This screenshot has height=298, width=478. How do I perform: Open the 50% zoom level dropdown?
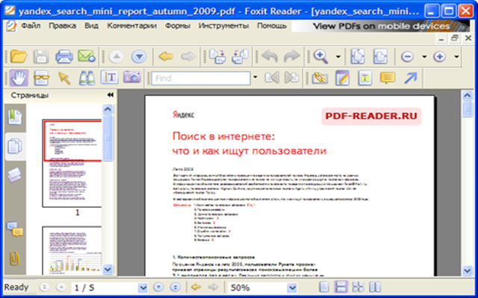pyautogui.click(x=292, y=288)
